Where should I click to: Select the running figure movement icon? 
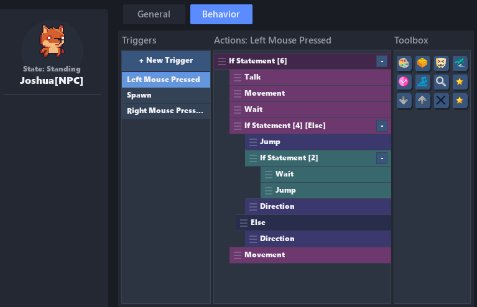click(x=460, y=63)
